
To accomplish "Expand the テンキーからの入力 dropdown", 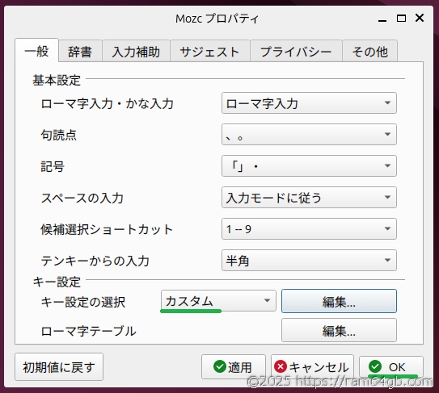I will tap(309, 261).
